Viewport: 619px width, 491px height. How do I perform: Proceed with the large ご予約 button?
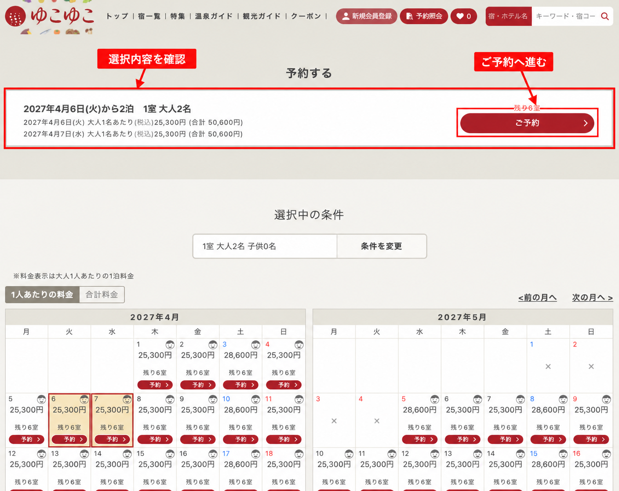(527, 123)
